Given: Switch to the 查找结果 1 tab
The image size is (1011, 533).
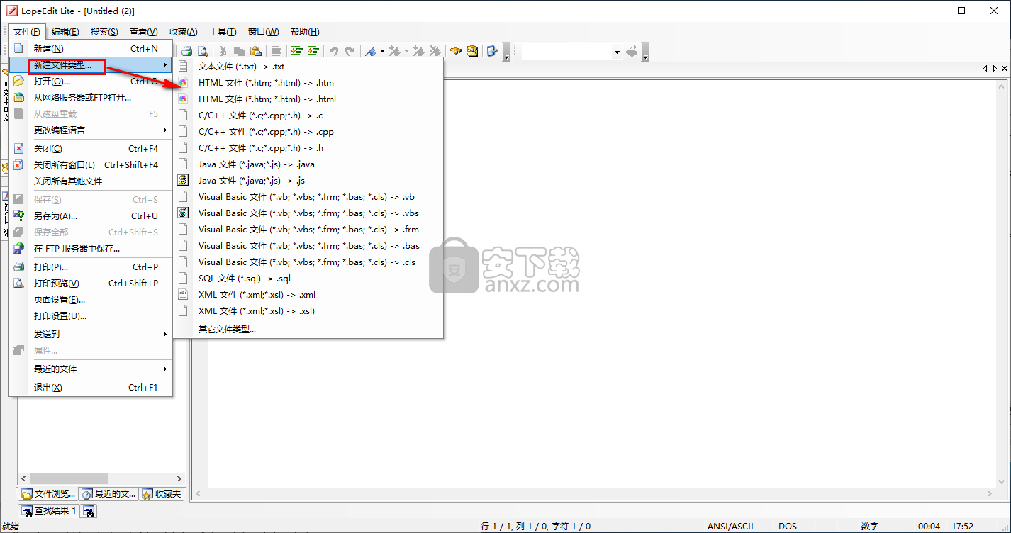Looking at the screenshot, I should [x=49, y=510].
